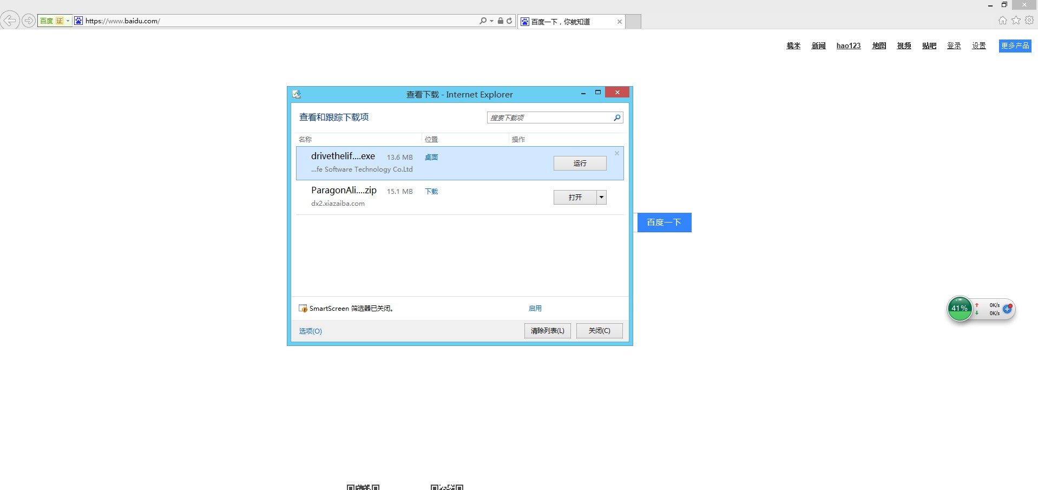Open the browser home page icon
Viewport: 1038px width, 490px height.
[1002, 21]
